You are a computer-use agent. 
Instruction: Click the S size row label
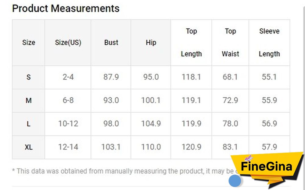pyautogui.click(x=28, y=77)
